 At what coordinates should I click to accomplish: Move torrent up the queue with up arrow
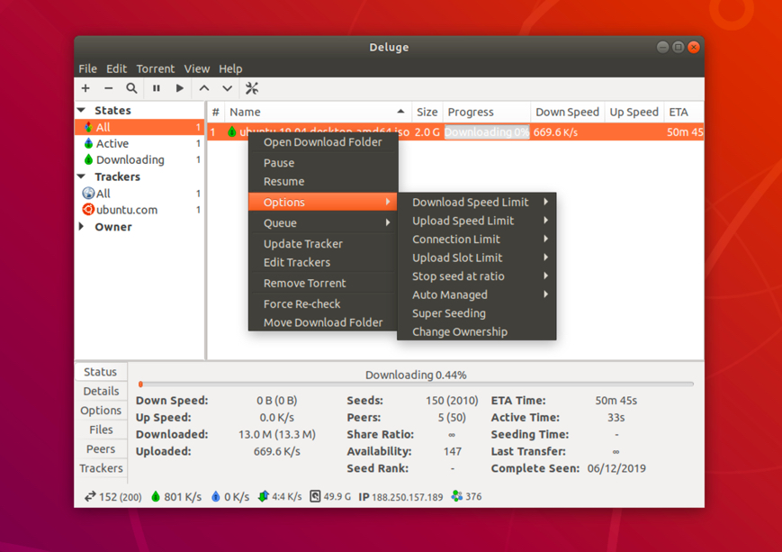tap(204, 87)
